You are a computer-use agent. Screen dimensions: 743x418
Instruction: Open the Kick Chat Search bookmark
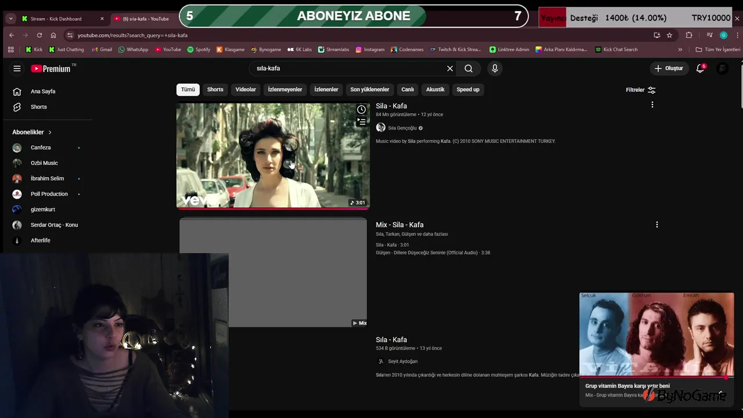pos(616,49)
